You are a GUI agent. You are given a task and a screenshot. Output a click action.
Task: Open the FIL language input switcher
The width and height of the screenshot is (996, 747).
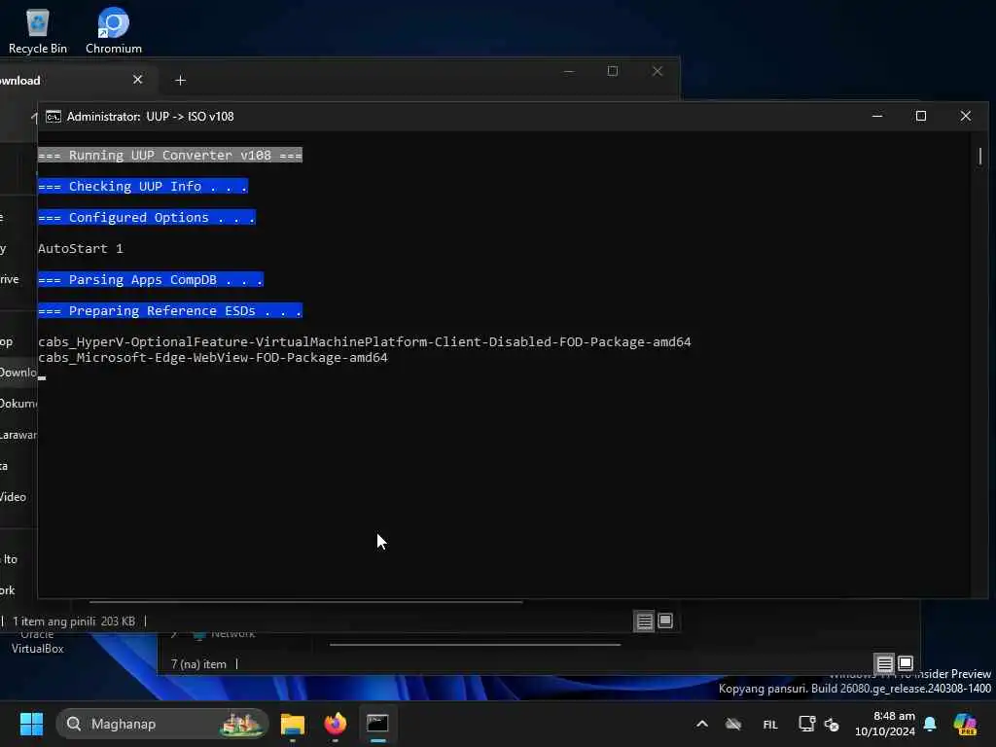click(770, 724)
